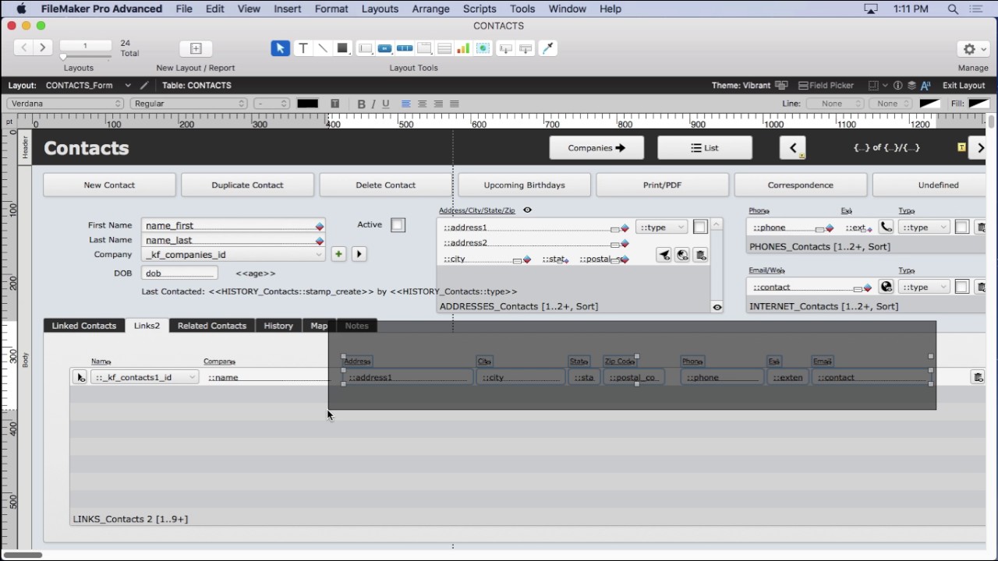Click the edit layout pencil icon

coord(143,86)
